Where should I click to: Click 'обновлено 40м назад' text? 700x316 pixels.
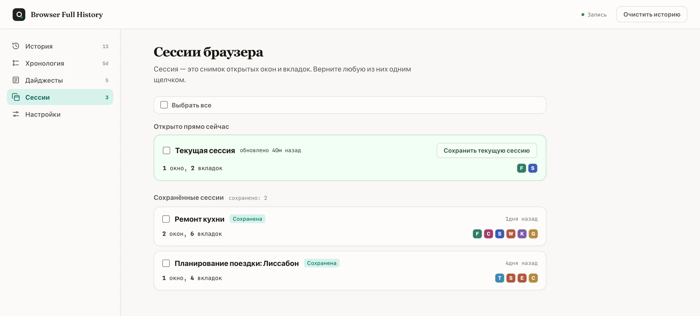point(270,150)
